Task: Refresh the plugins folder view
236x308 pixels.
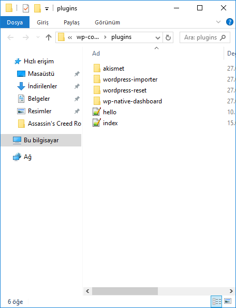Action: pyautogui.click(x=168, y=37)
